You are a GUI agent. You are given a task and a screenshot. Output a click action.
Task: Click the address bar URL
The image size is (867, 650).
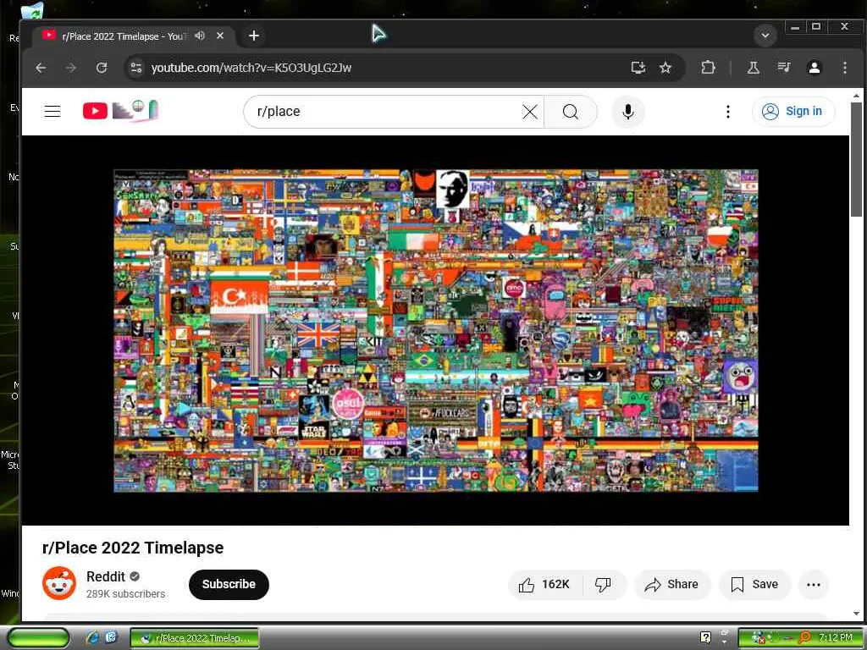point(251,68)
